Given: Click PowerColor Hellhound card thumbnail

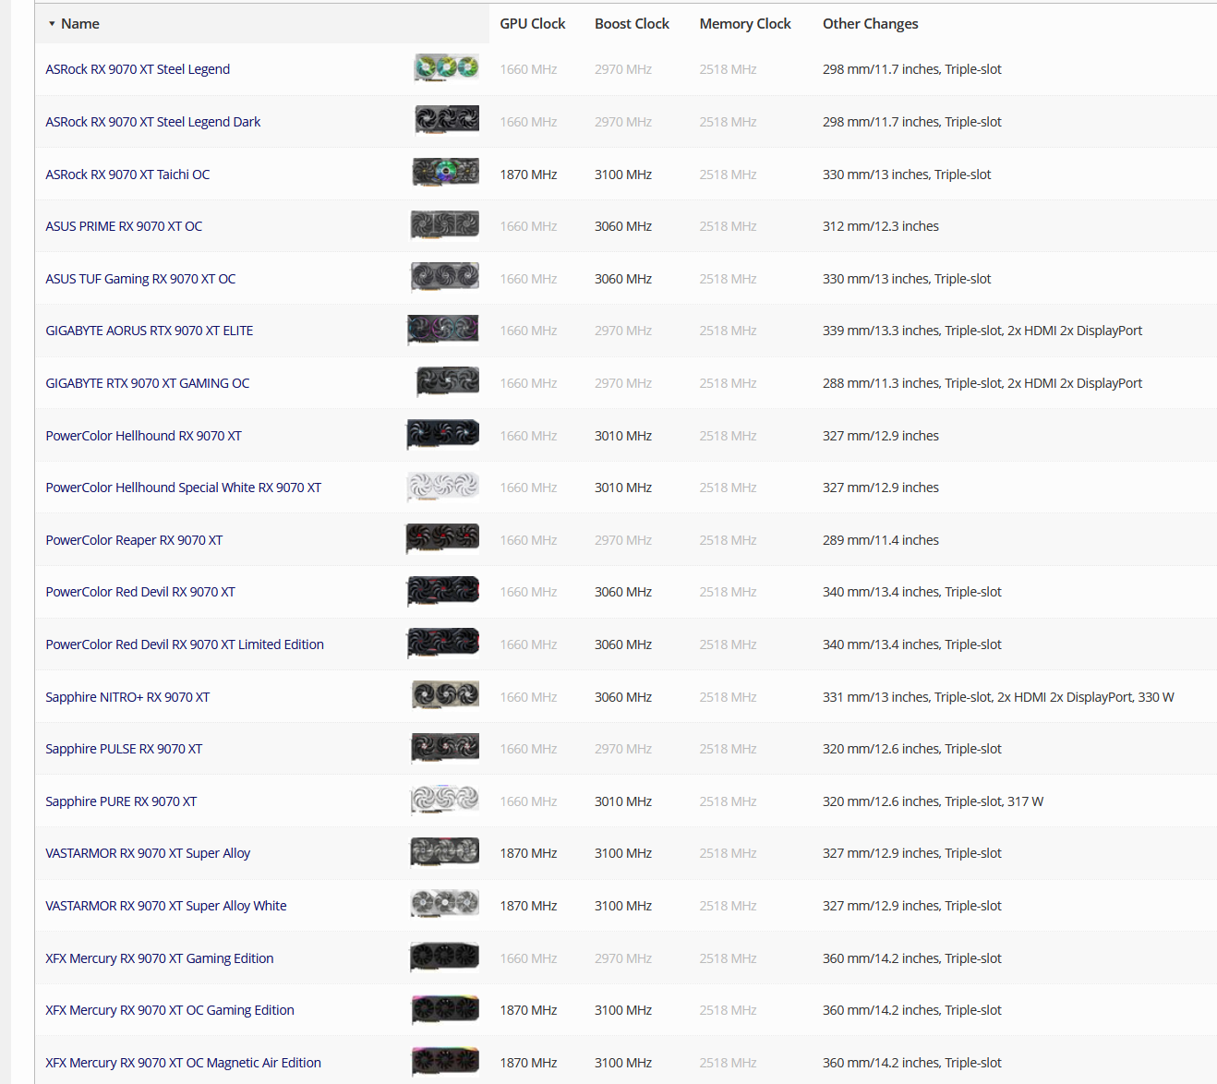Looking at the screenshot, I should click(x=443, y=434).
